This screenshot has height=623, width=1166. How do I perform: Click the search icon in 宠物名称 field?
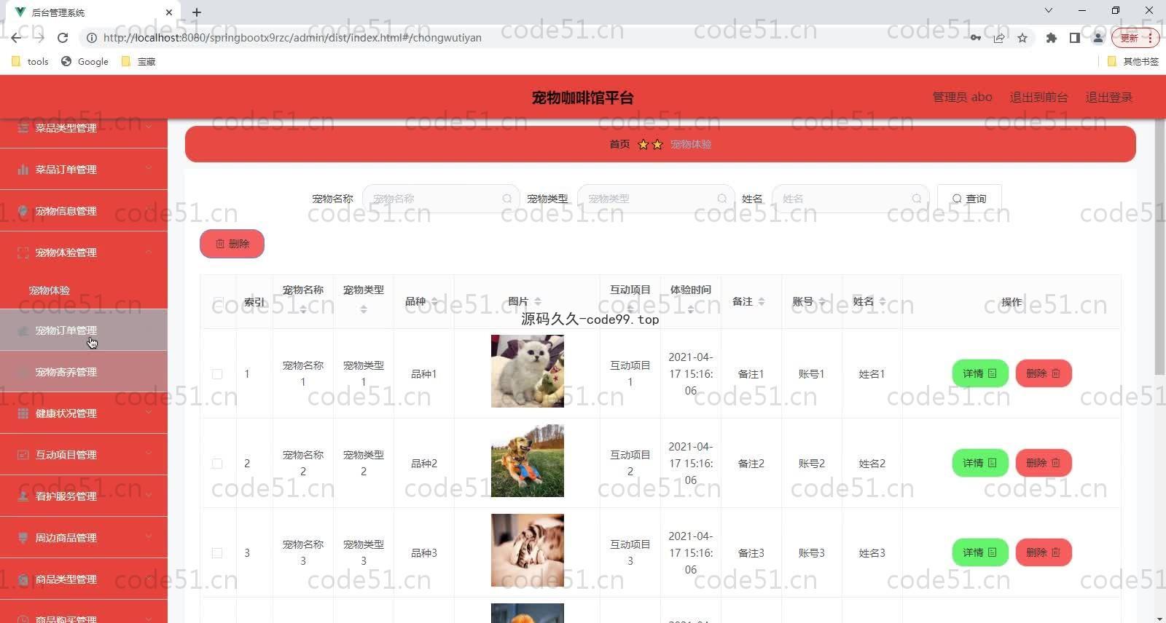click(506, 199)
